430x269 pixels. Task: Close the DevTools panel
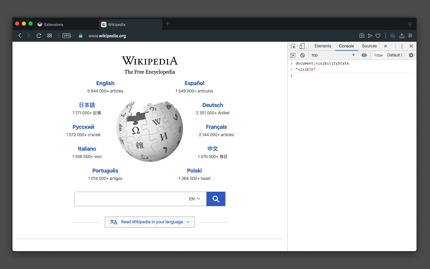click(411, 46)
